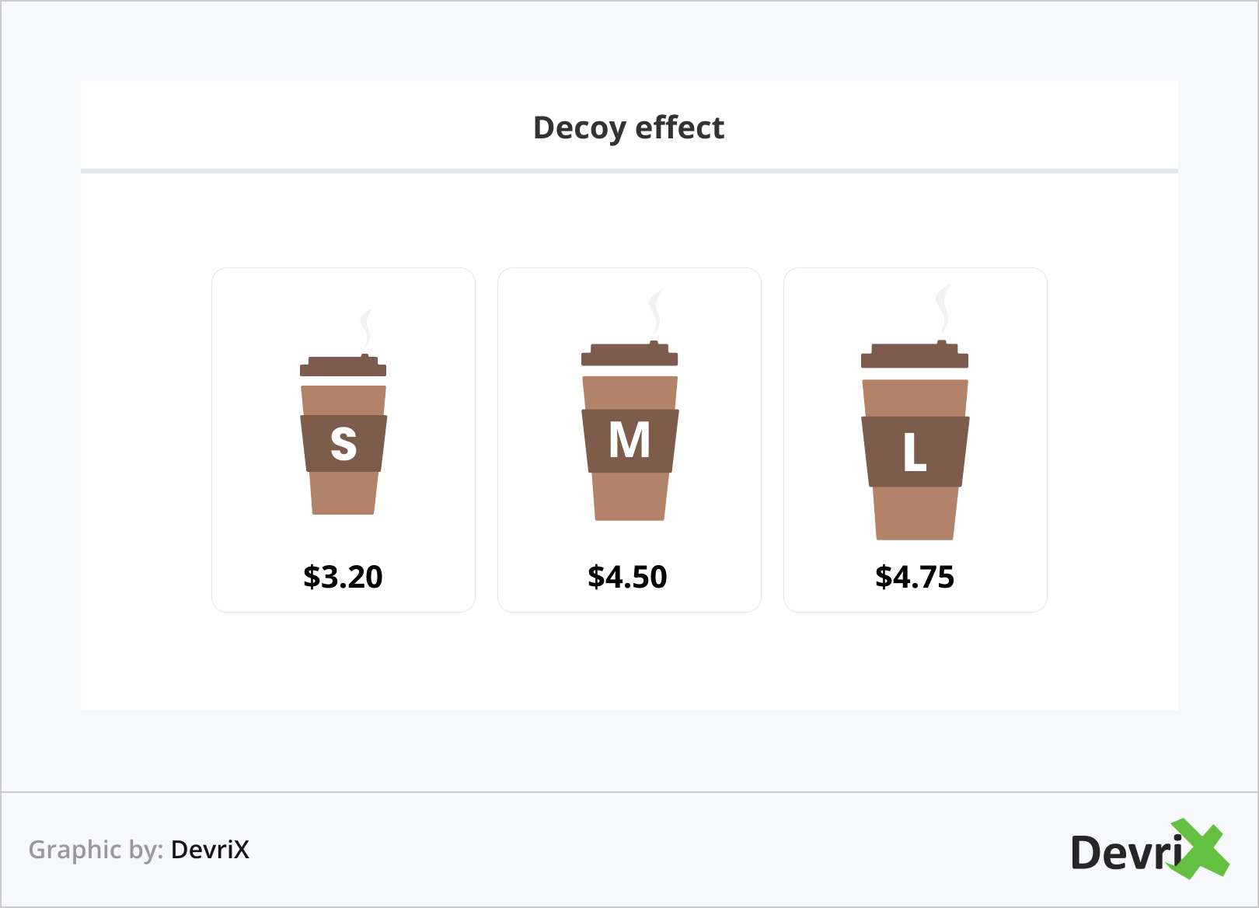Click the "Graphic by:" caption text

(96, 850)
